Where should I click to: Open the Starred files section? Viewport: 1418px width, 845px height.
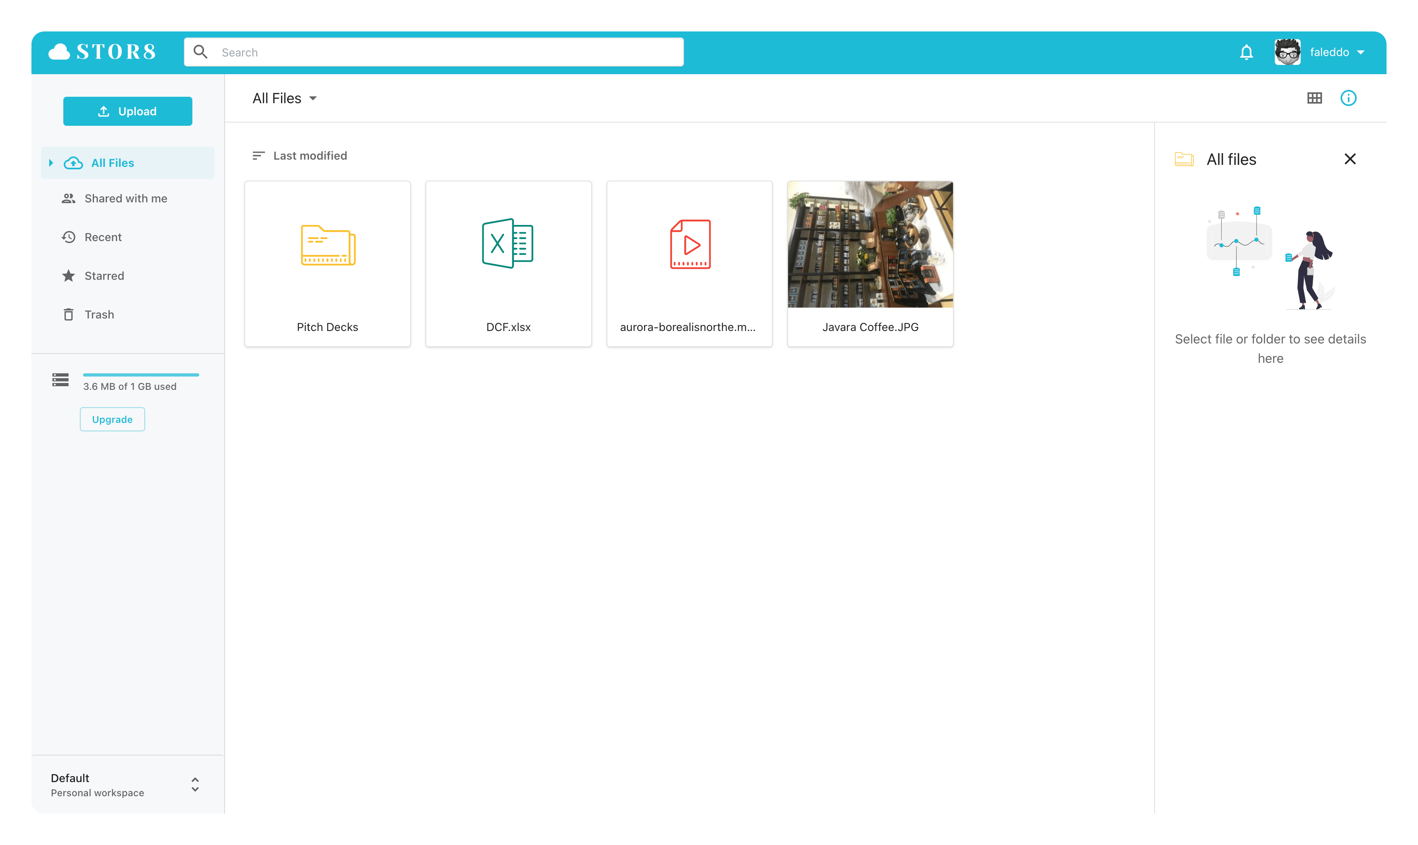(104, 276)
